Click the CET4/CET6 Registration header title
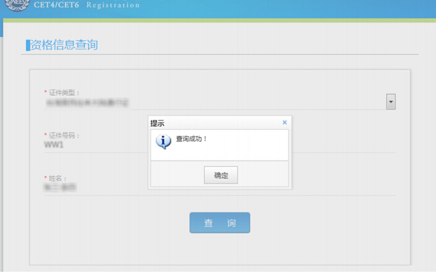 point(87,5)
